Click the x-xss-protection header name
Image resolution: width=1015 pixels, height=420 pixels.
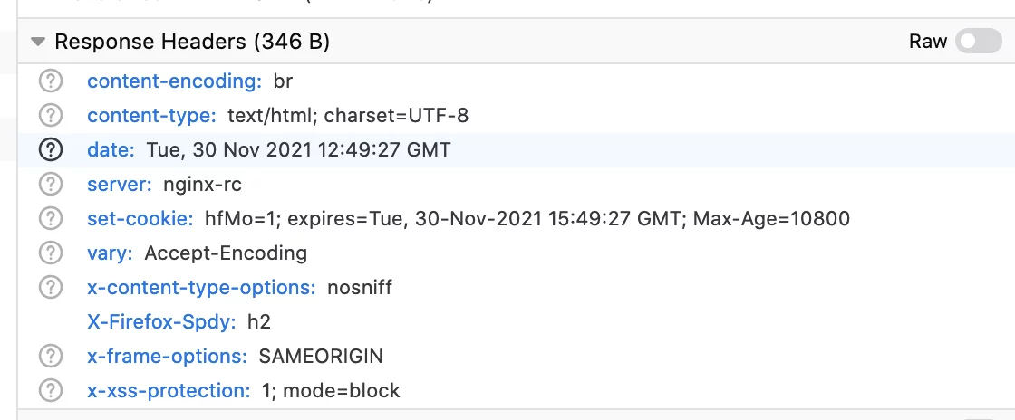(x=169, y=391)
